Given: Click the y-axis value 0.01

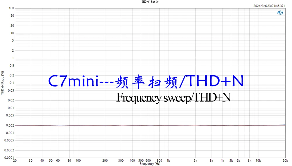Looking at the screenshot, I should click(x=11, y=108).
